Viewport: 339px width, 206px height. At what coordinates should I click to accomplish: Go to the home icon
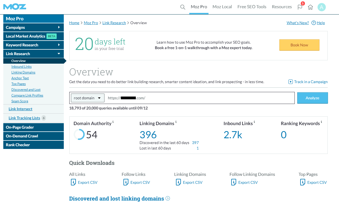pos(310,7)
